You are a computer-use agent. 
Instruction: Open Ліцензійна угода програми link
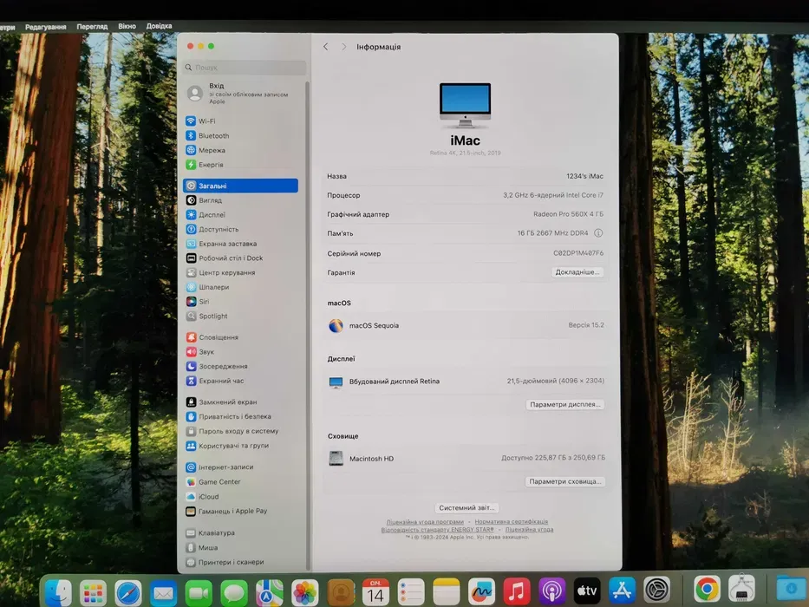[425, 522]
